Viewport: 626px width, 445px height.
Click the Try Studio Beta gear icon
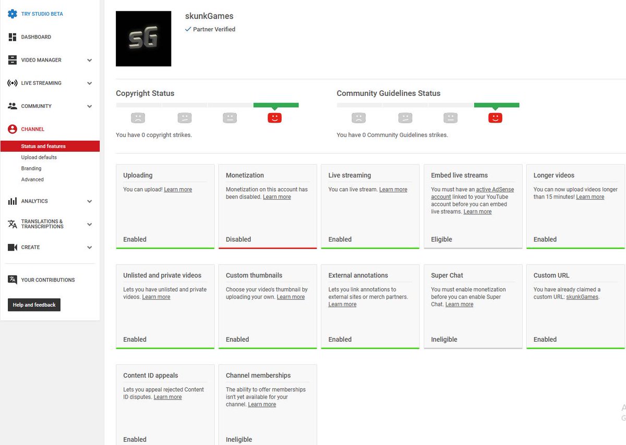[13, 14]
